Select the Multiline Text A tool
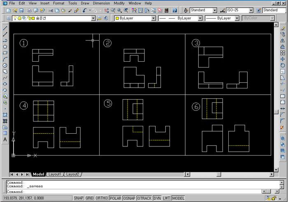This screenshot has width=288, height=202. click(5, 139)
